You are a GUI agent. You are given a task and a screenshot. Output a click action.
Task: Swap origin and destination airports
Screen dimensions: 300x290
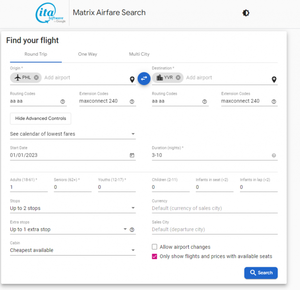144,78
